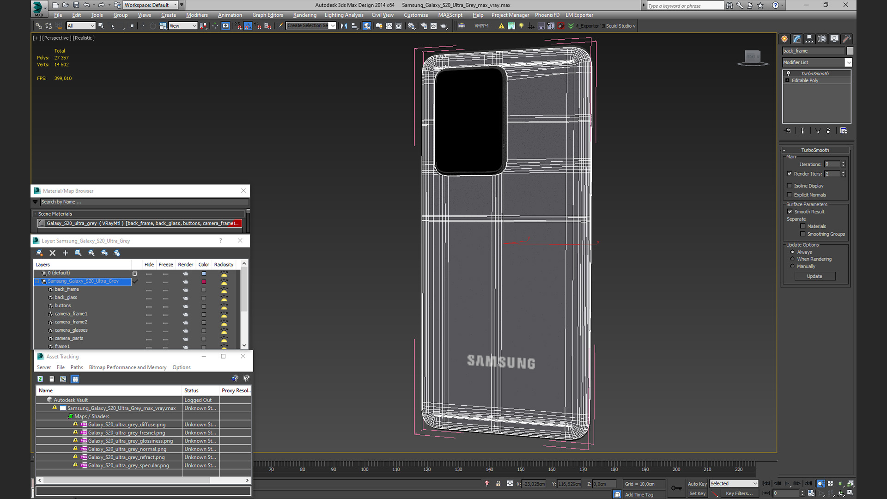This screenshot has height=499, width=887.
Task: Click the back_frame object color swatch
Action: point(850,51)
